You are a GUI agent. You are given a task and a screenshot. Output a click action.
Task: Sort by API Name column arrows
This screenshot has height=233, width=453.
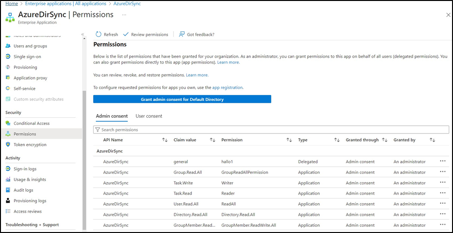pos(165,140)
